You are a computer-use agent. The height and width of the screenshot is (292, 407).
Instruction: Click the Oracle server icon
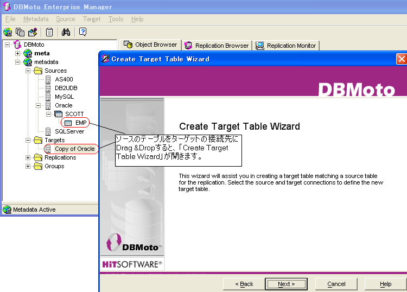click(x=48, y=105)
